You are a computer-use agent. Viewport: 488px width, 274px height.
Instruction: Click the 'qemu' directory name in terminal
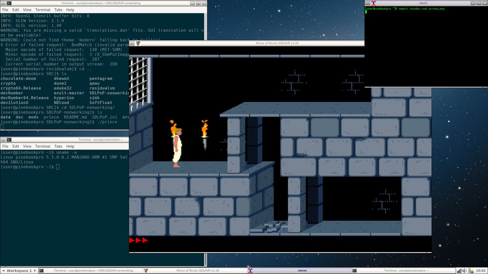[x=94, y=83]
